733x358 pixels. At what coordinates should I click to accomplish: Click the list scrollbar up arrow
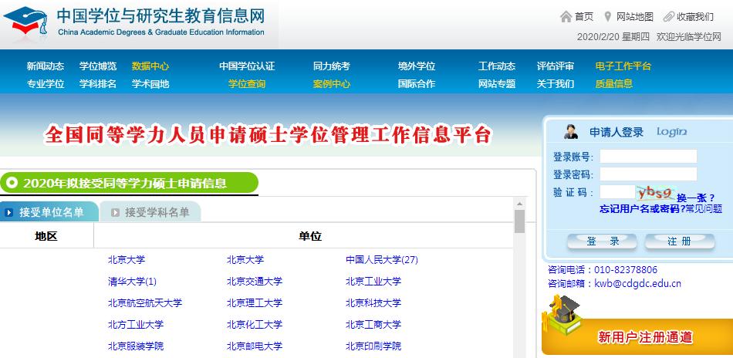coord(519,204)
